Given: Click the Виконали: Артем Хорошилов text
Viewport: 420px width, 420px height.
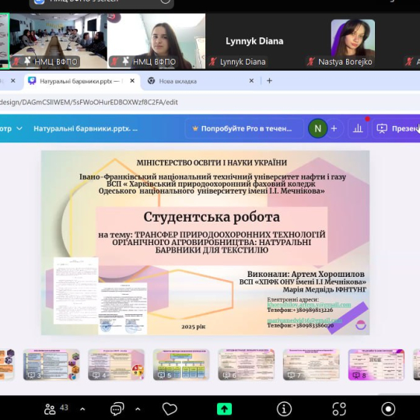Looking at the screenshot, I should click(306, 275).
